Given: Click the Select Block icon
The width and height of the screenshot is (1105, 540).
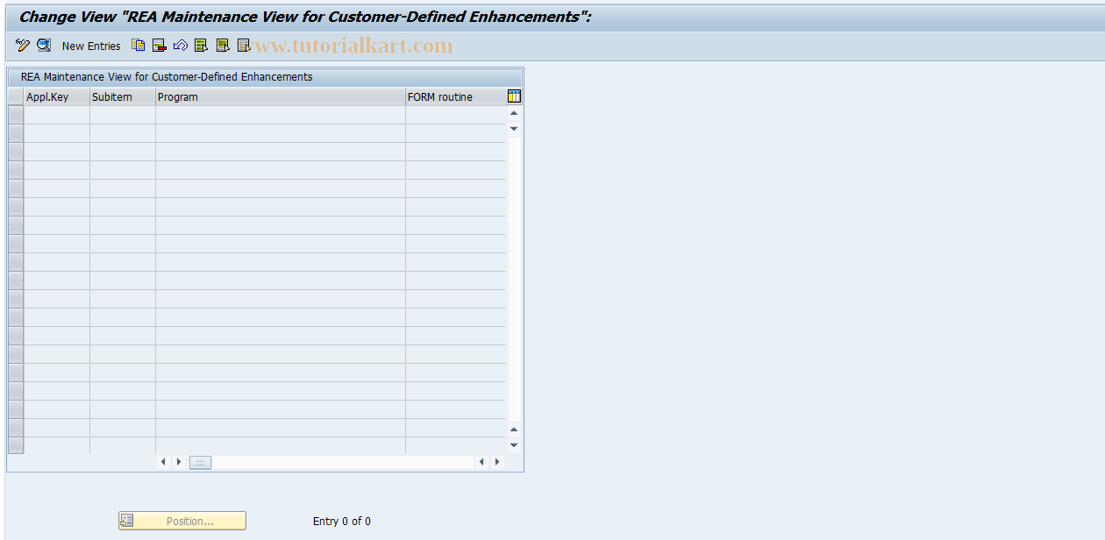Looking at the screenshot, I should click(223, 46).
